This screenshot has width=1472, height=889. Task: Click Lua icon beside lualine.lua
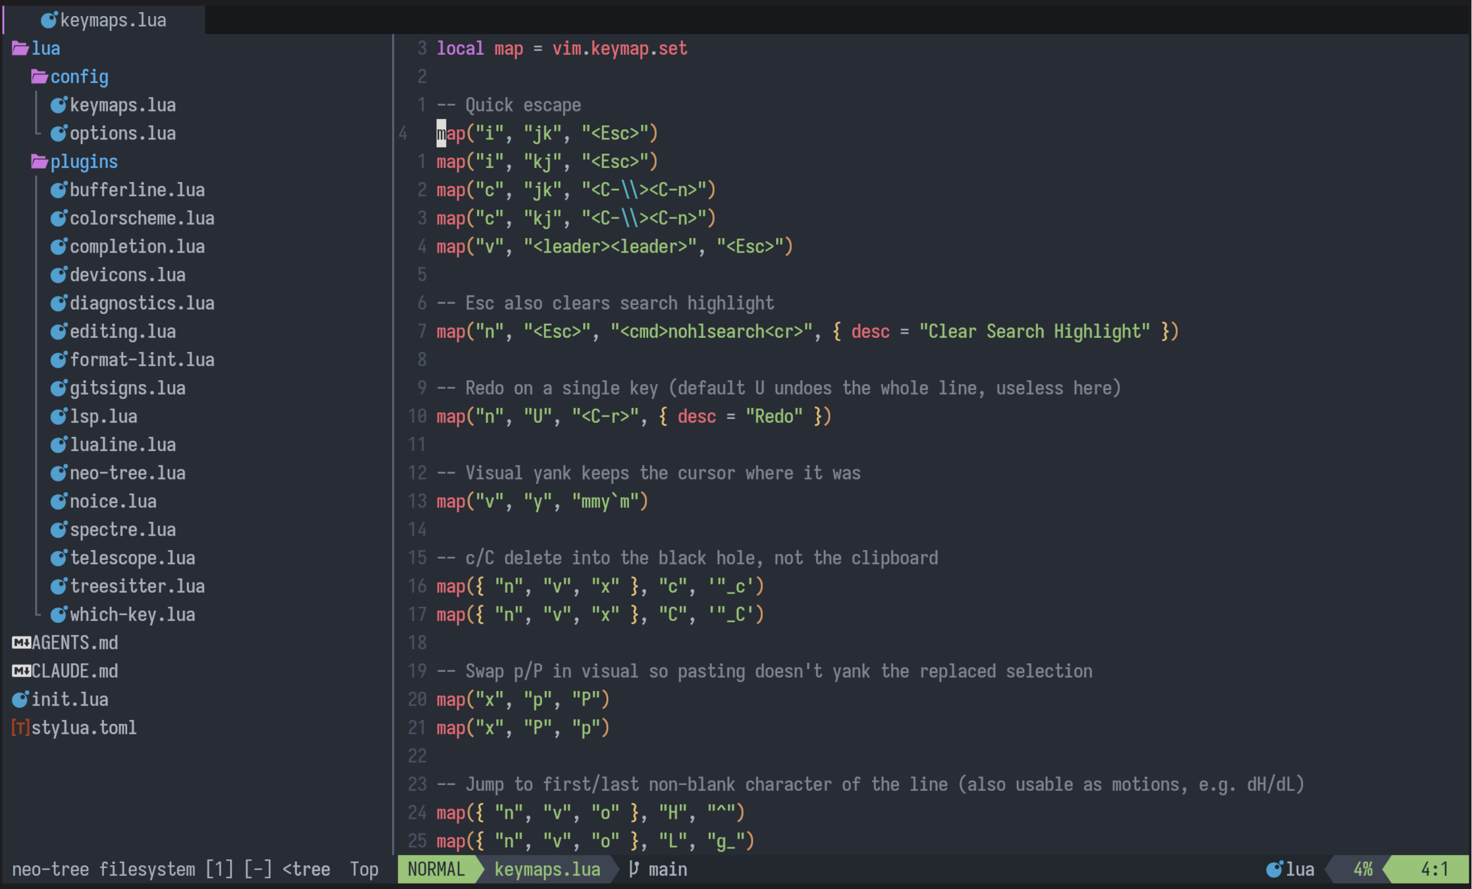coord(58,444)
